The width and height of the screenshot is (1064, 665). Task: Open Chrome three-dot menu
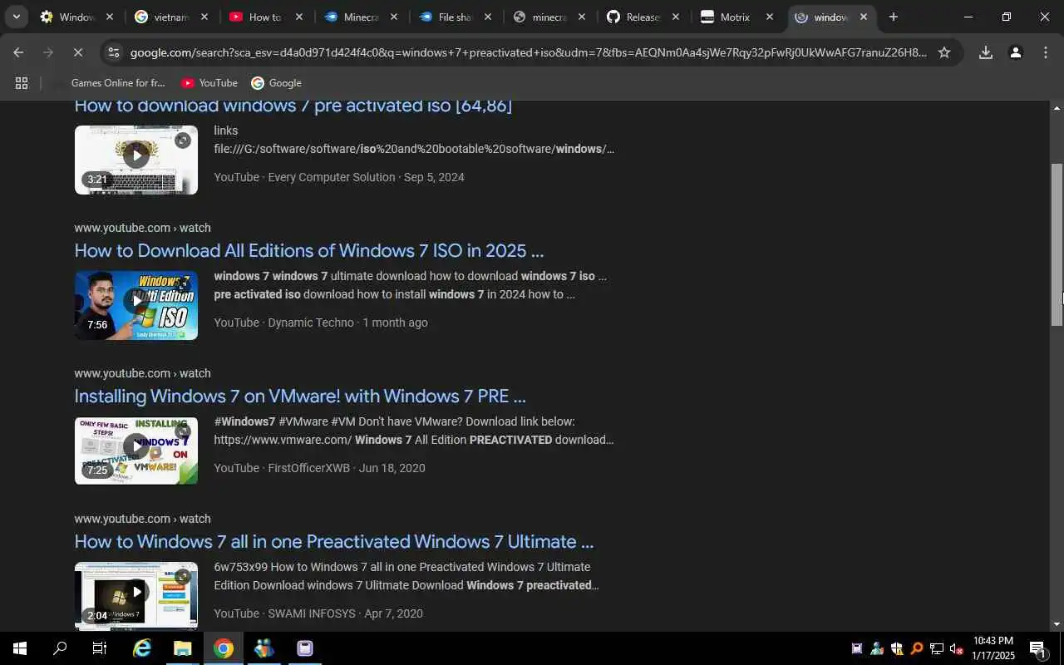(x=1046, y=52)
